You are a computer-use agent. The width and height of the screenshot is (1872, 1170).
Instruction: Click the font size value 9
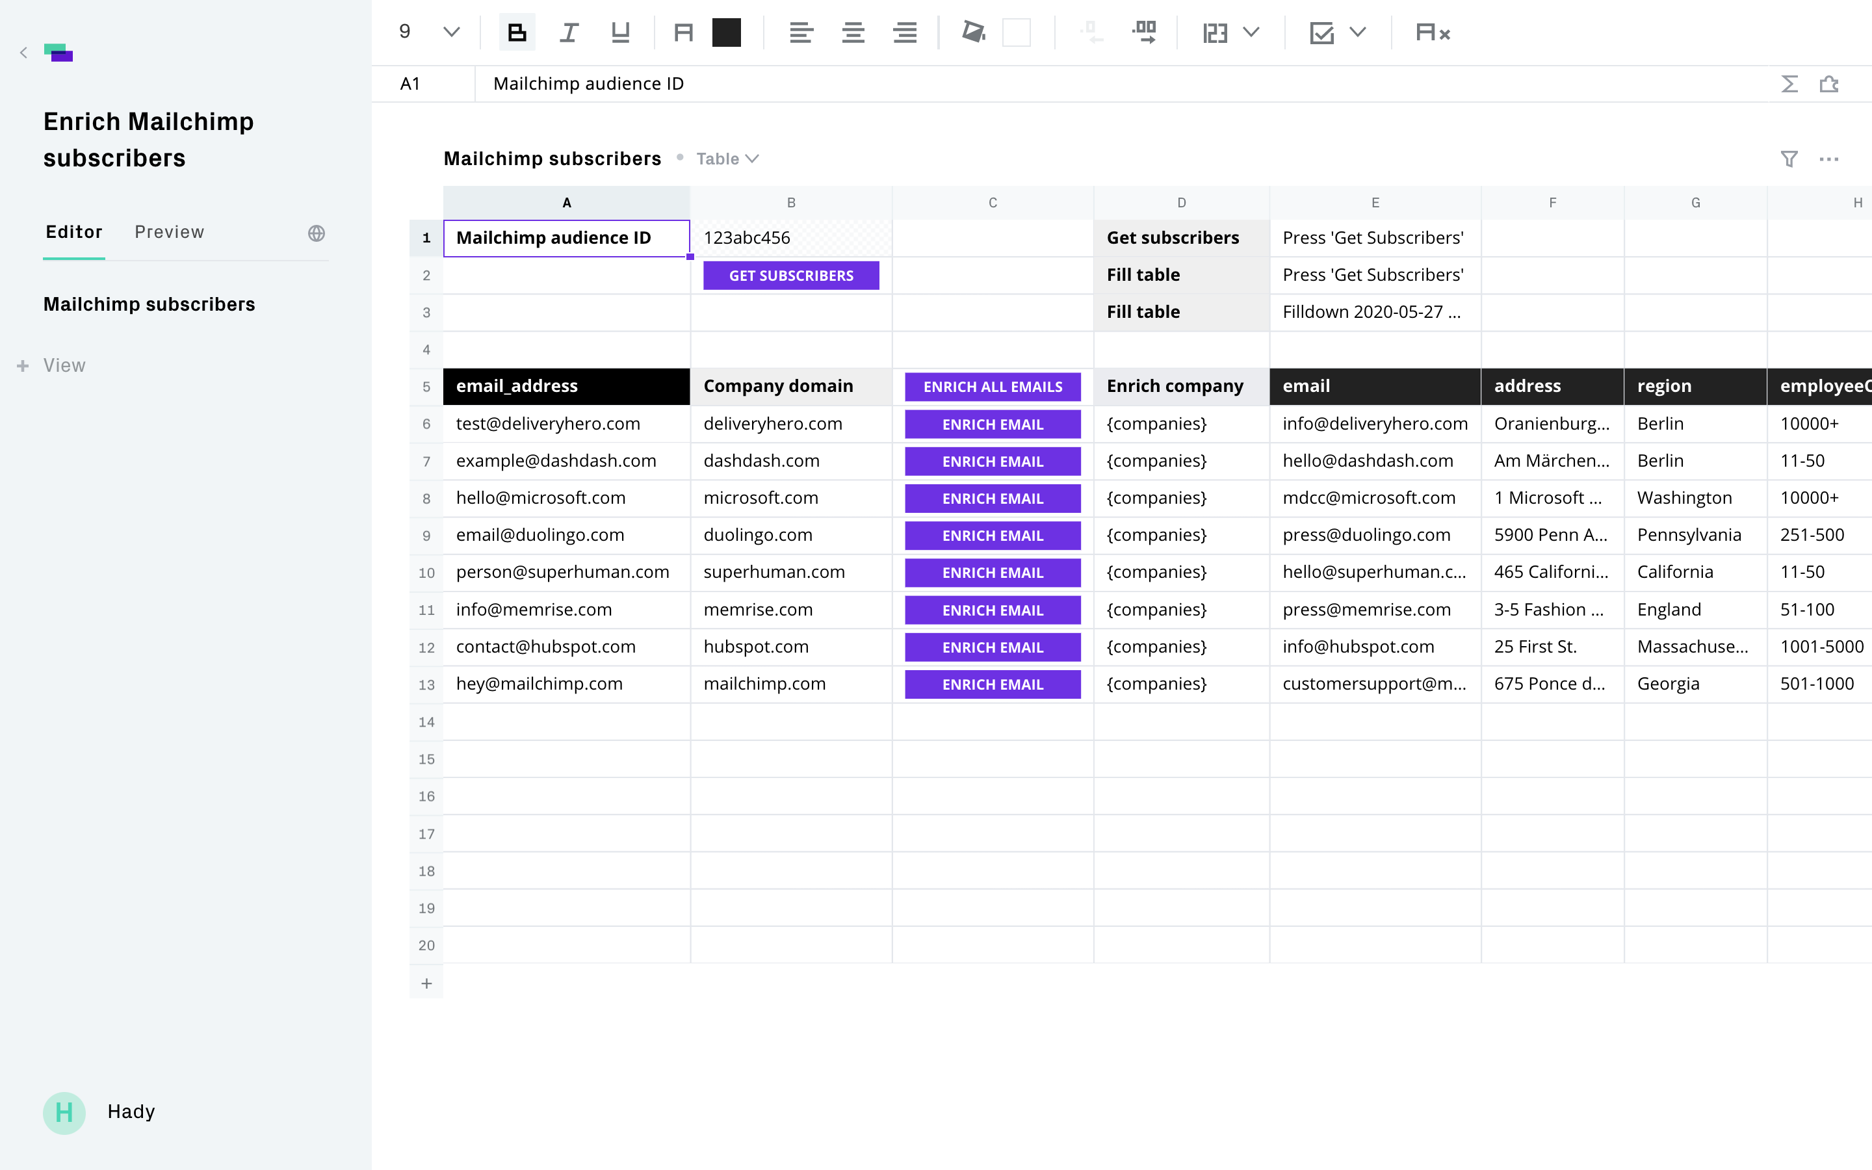pyautogui.click(x=404, y=32)
